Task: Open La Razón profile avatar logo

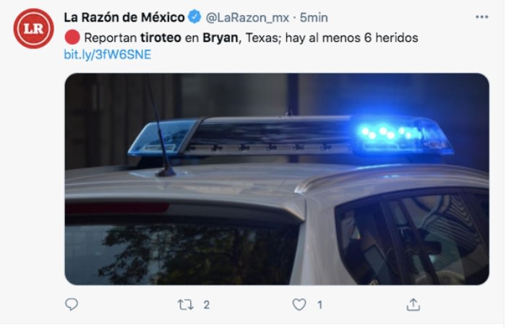Action: 33,28
